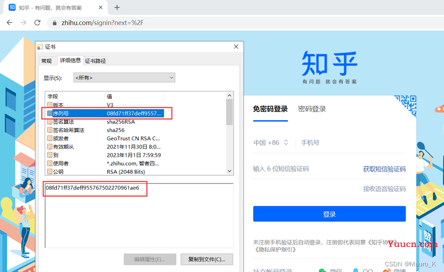The height and width of the screenshot is (272, 444).
Task: Switch to the 详细信息 tab
Action: [70, 60]
